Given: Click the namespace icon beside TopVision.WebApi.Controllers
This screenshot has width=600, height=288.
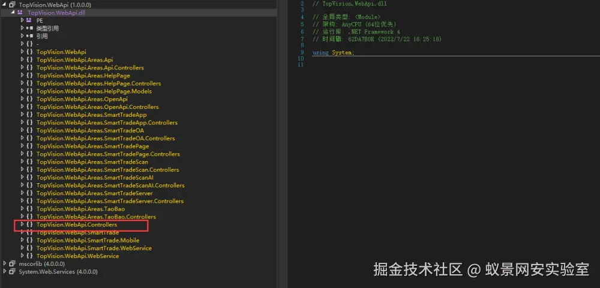Looking at the screenshot, I should point(29,224).
